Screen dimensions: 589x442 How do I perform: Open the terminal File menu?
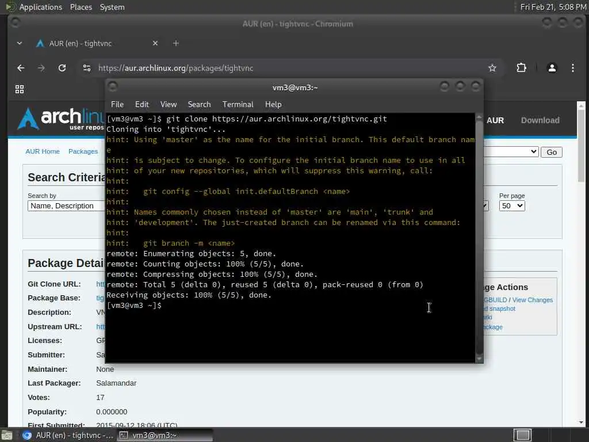tap(117, 105)
